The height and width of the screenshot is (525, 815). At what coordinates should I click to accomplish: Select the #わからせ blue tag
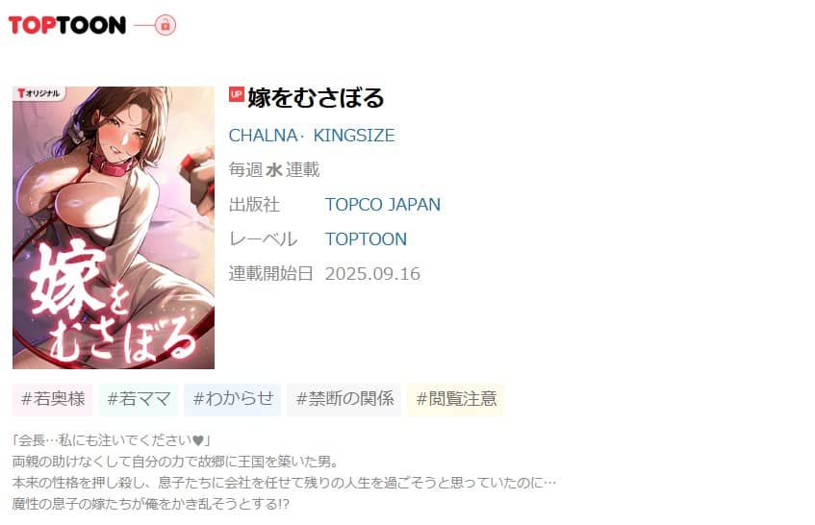232,399
